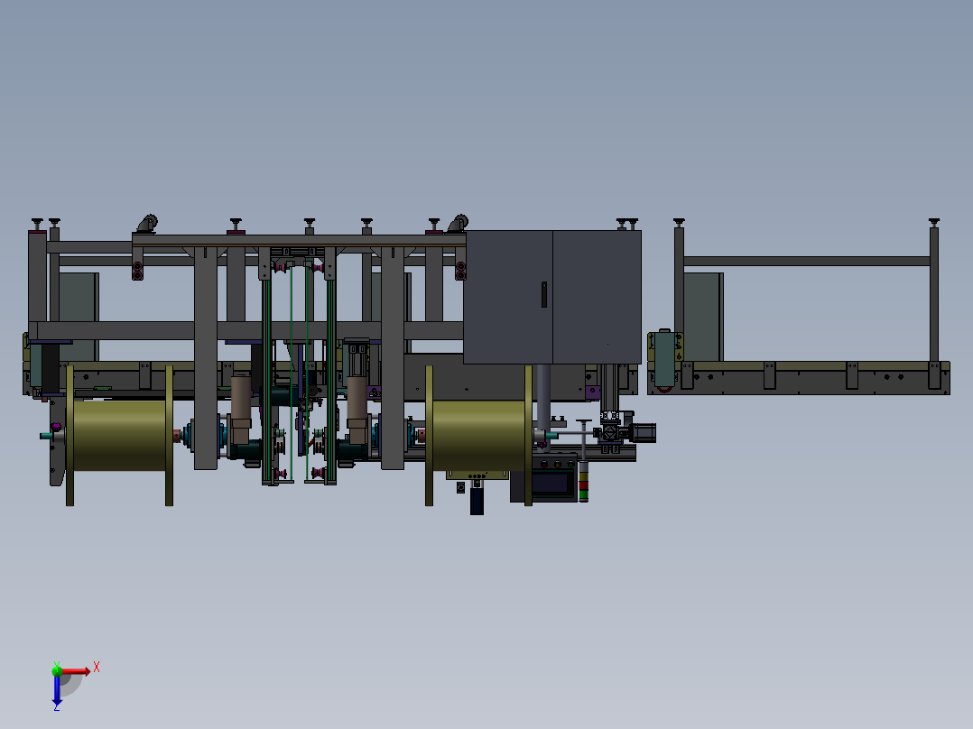Screen dimensions: 973x729
Task: Select the red-green stack signal light tower
Action: pyautogui.click(x=583, y=481)
